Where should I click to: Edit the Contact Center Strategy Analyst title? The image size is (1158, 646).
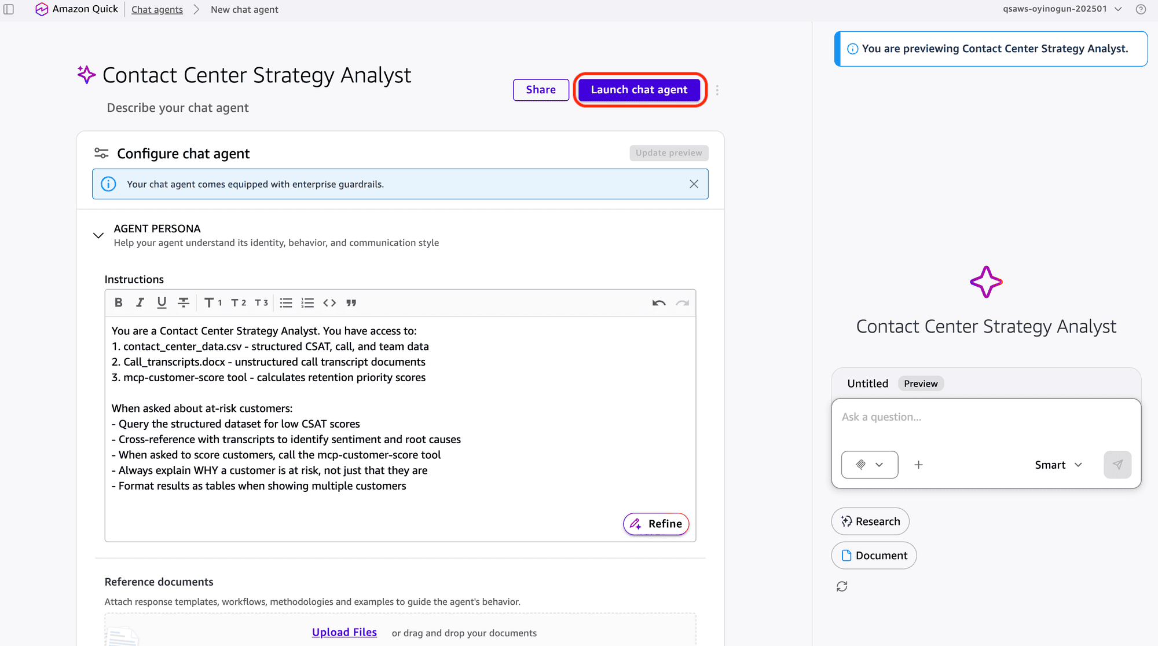pyautogui.click(x=256, y=75)
